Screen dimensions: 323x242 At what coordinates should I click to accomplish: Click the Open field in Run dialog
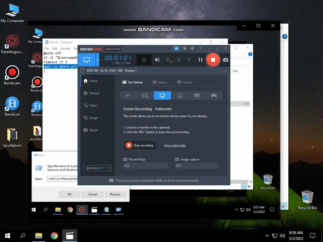[x=63, y=179]
